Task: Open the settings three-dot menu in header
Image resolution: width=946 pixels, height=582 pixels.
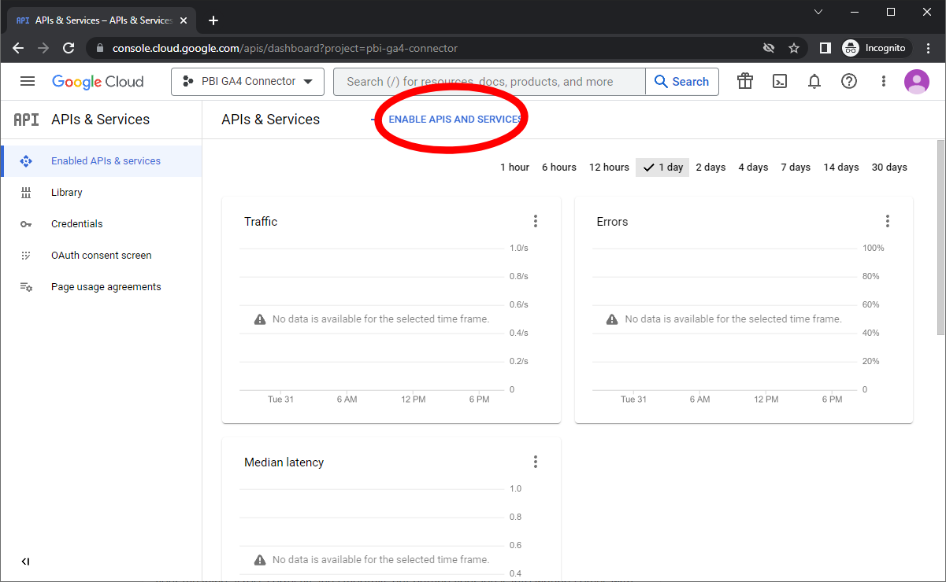Action: [884, 81]
